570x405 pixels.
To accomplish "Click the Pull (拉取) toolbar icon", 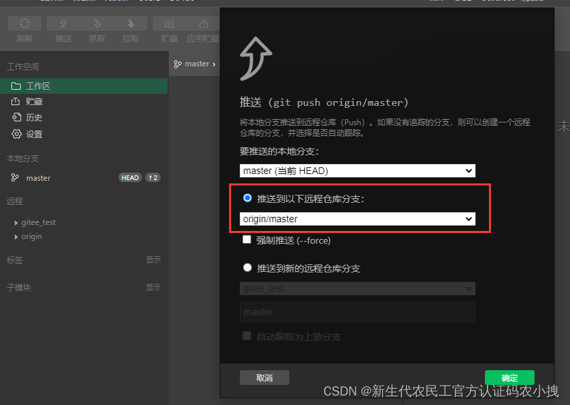I will (131, 24).
